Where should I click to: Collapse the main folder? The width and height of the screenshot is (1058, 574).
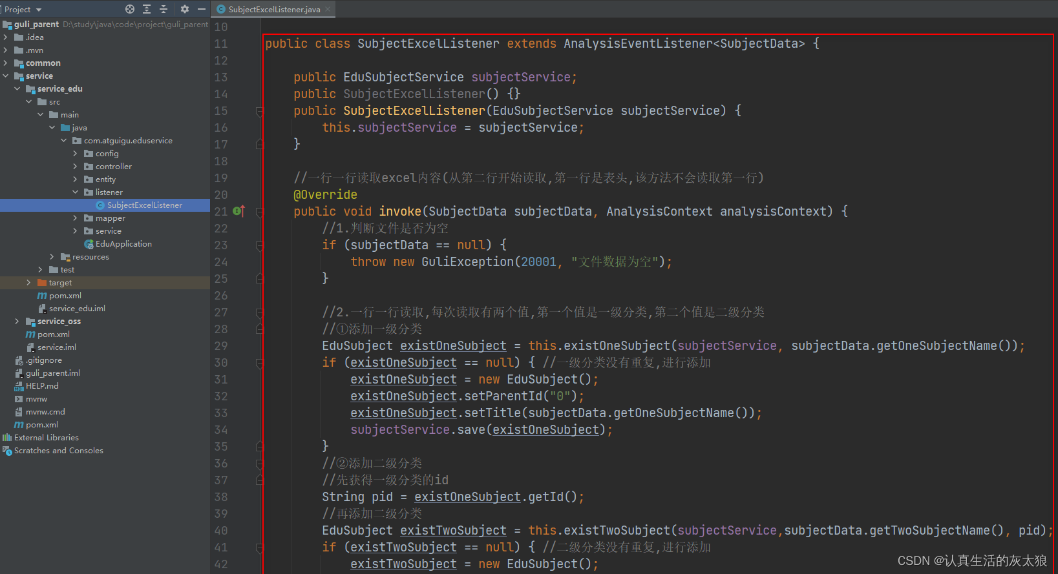41,115
